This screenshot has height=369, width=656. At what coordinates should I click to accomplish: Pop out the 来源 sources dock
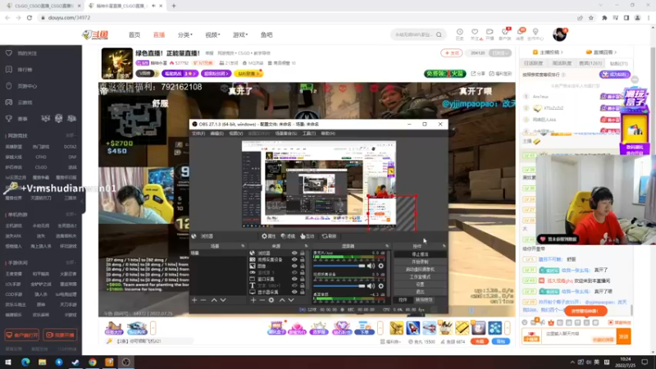[306, 246]
